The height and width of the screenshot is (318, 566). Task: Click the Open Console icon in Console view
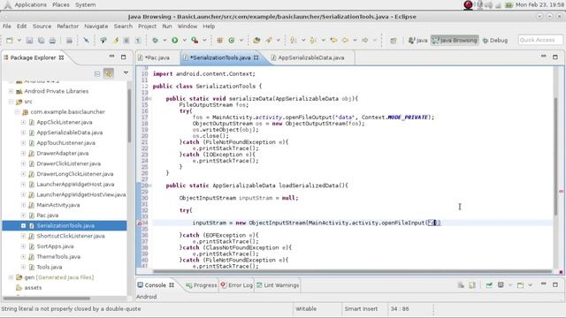(521, 285)
